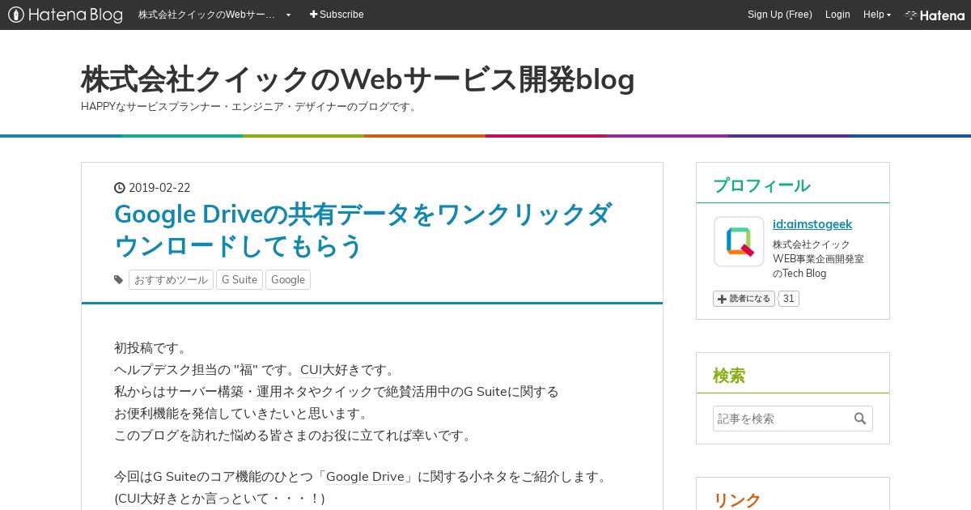Open the Hatena Blog logo home

coord(66,15)
